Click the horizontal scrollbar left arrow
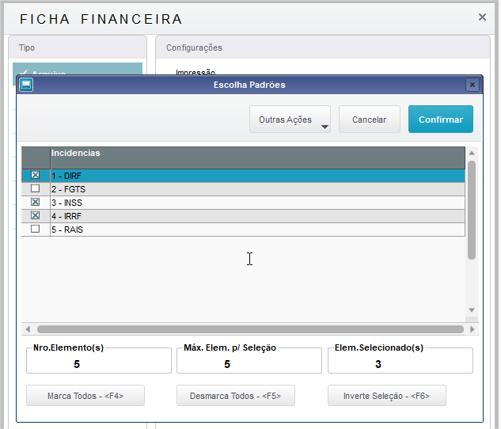 (28, 329)
